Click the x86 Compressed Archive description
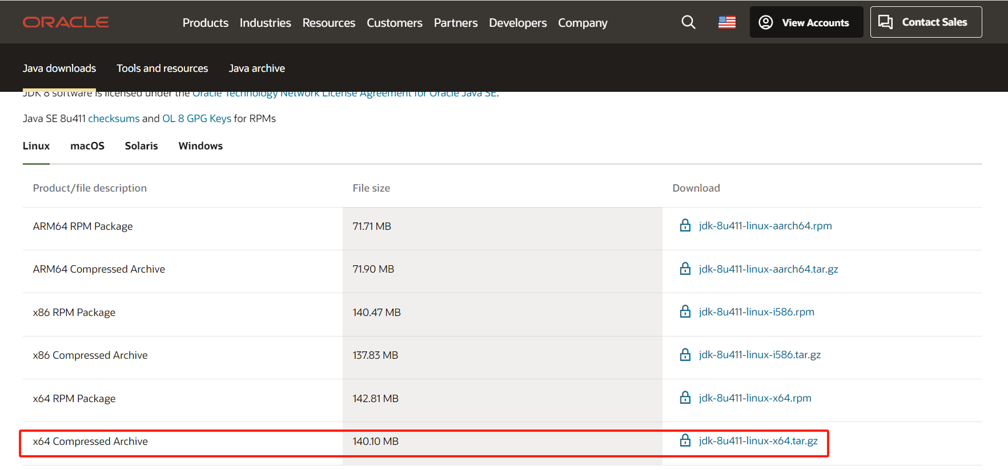The image size is (1008, 470). 90,355
